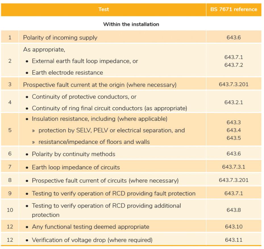Screen dimensions: 264x249
Task: Click 'Continuity of protective conductors' bullet
Action: point(84,97)
